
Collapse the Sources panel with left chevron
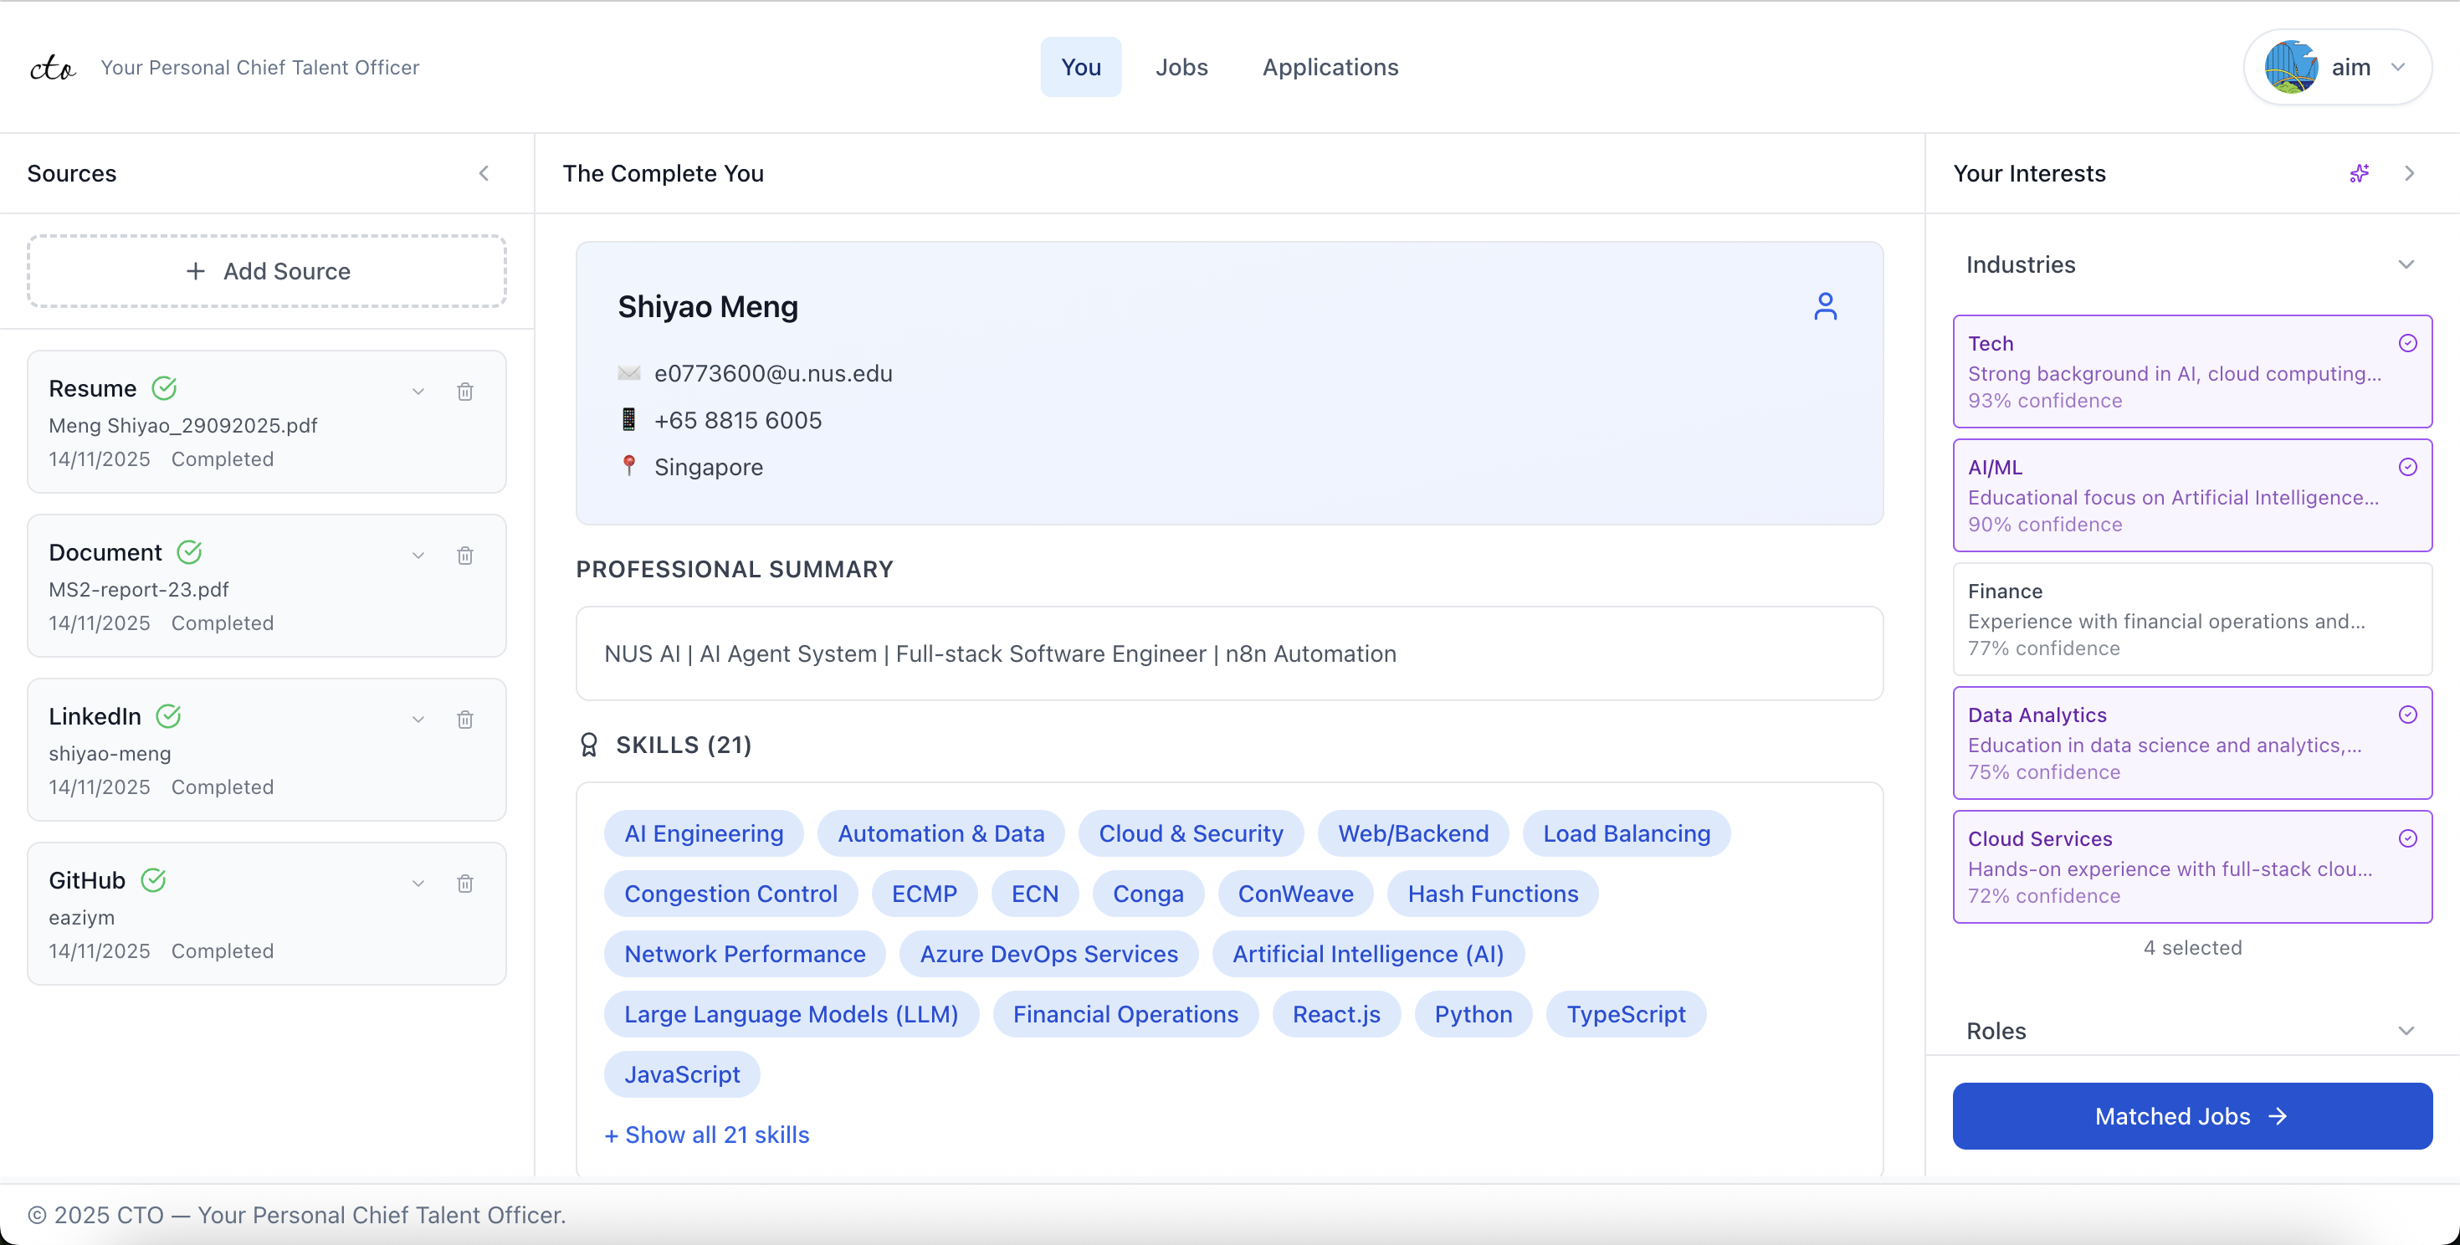tap(484, 174)
